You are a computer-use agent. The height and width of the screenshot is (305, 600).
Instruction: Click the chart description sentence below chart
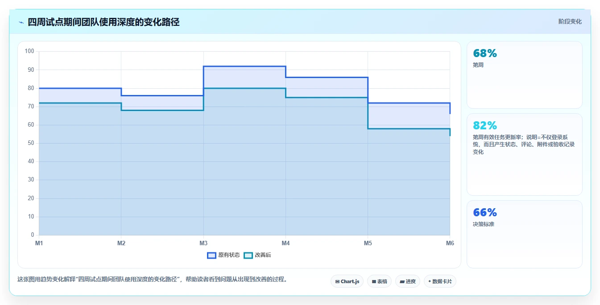[x=152, y=280]
